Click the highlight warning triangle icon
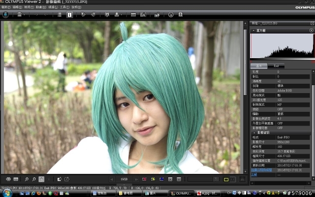315x197 pixels. point(67,179)
